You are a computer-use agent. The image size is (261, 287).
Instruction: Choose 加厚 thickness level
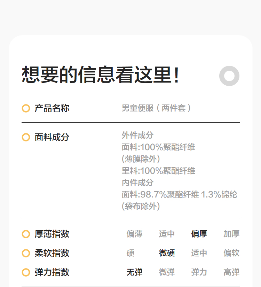(x=231, y=234)
